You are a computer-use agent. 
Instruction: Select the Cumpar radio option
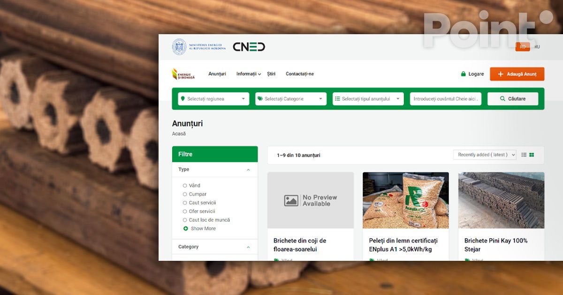tap(185, 194)
